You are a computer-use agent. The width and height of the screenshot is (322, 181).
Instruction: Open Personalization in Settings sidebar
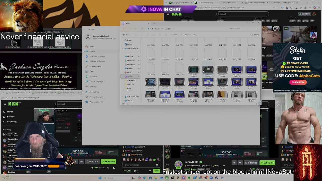(95, 67)
